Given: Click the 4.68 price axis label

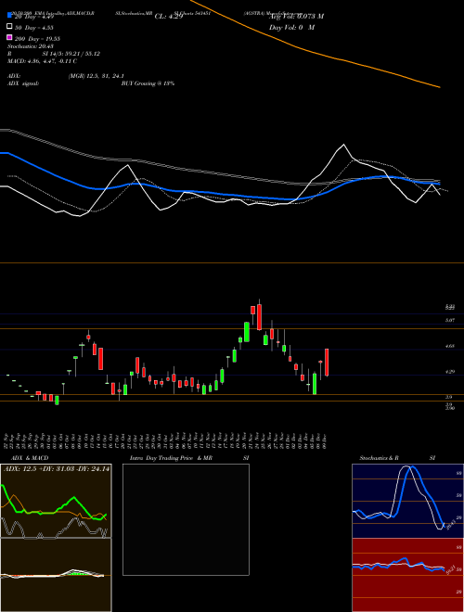Looking at the screenshot, I should pos(449,346).
